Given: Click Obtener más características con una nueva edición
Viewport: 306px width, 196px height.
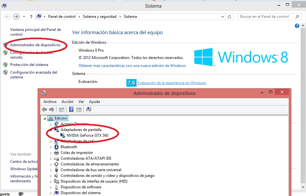Looking at the screenshot, I should coord(132,65).
